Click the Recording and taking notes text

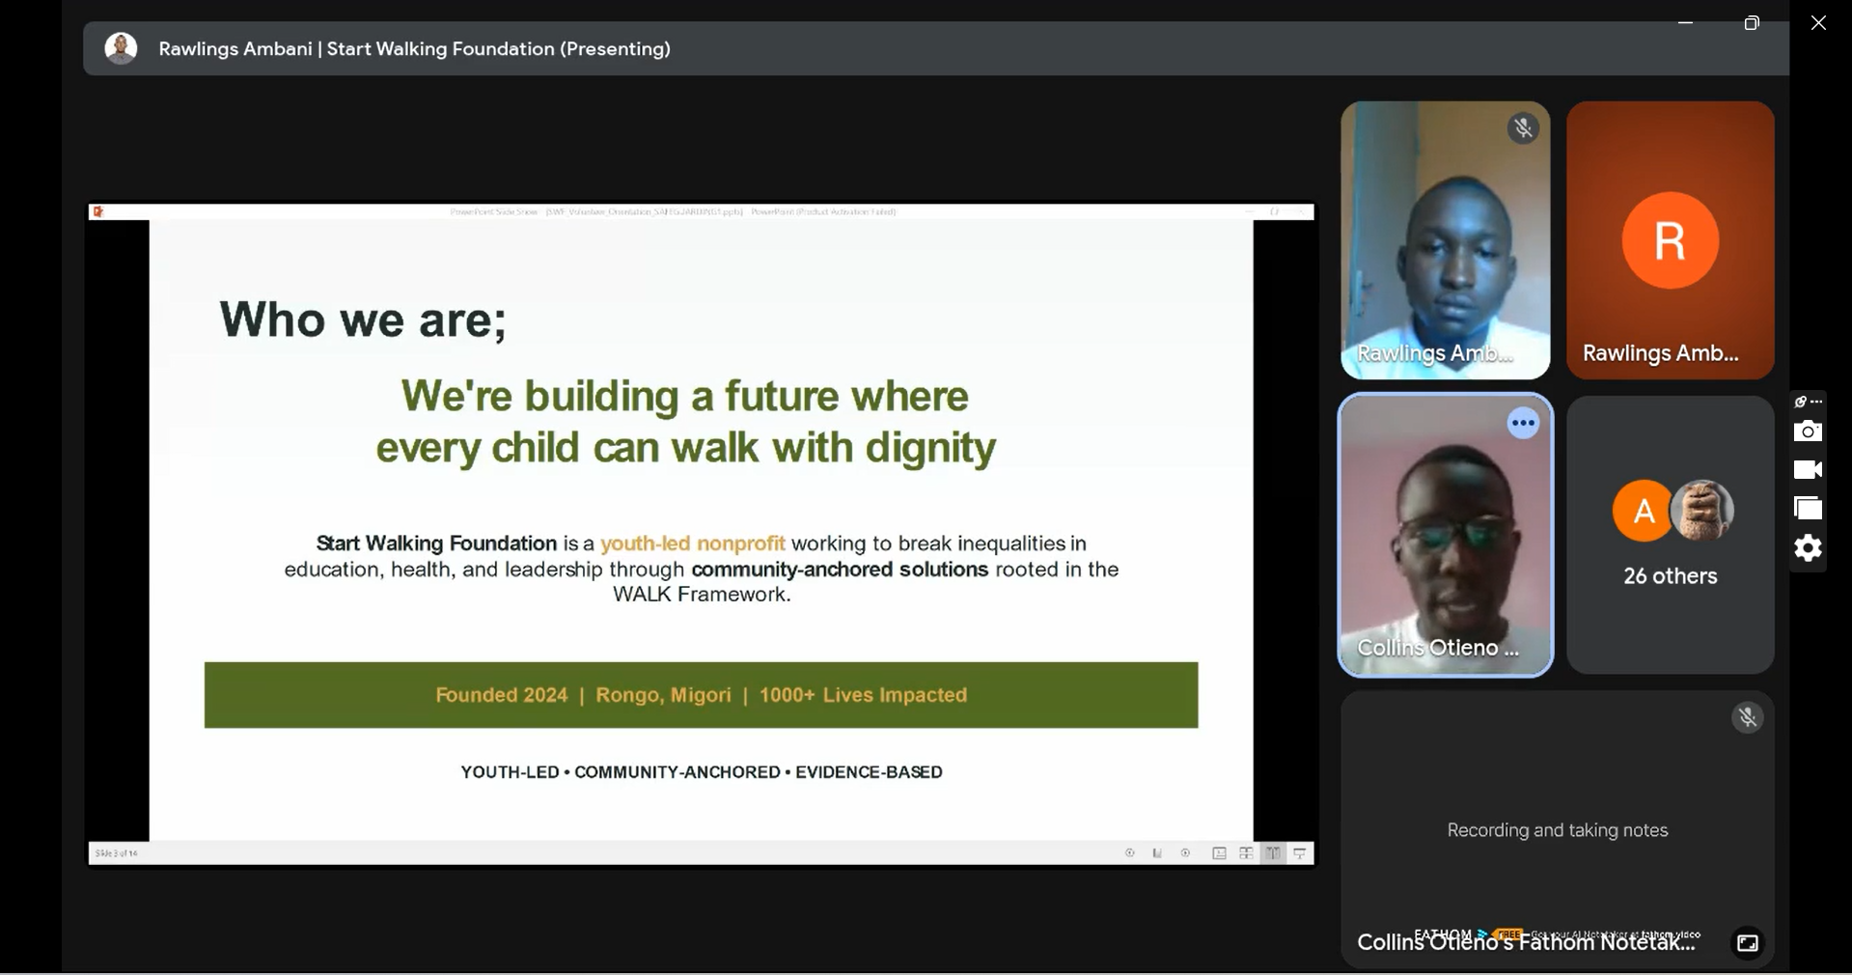click(x=1557, y=830)
